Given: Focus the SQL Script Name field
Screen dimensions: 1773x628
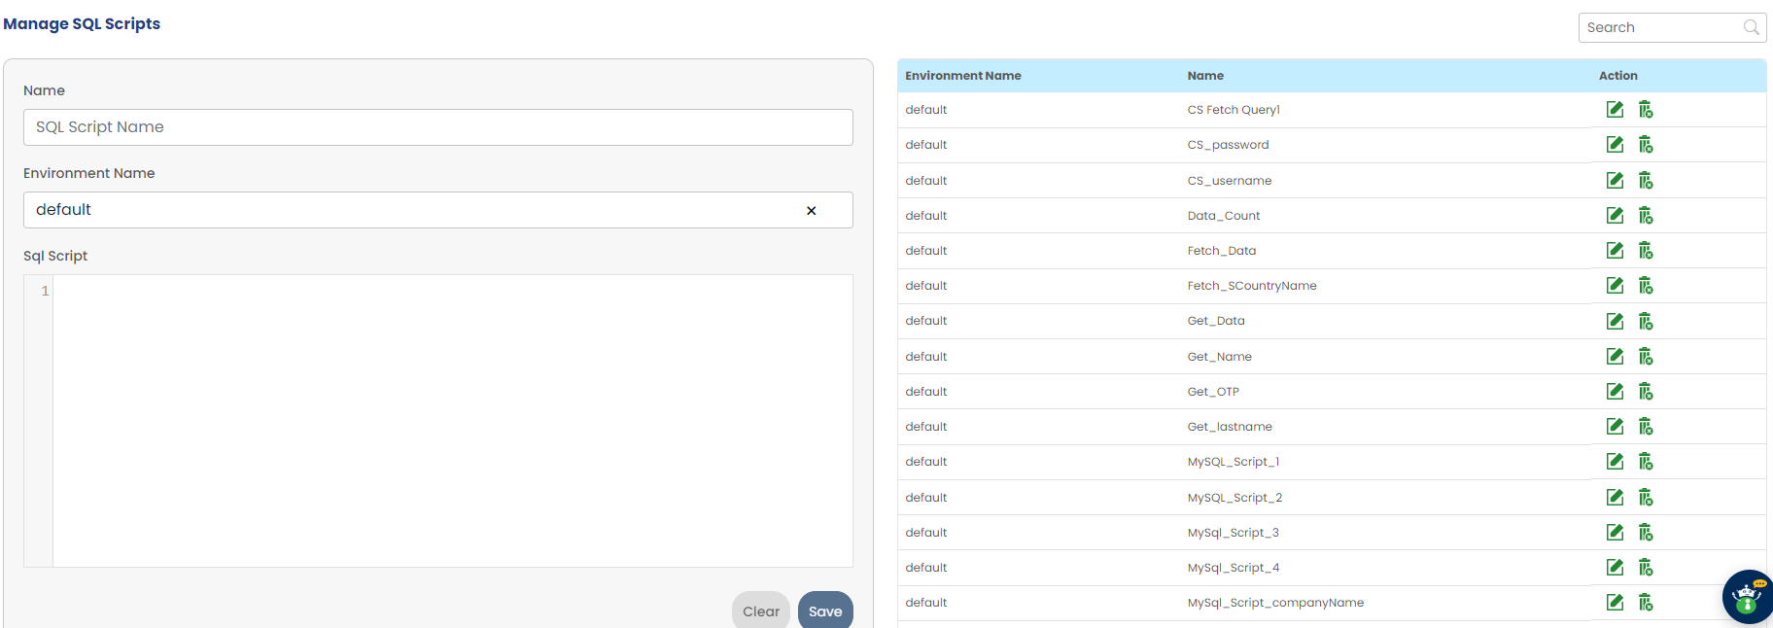Looking at the screenshot, I should 437,127.
